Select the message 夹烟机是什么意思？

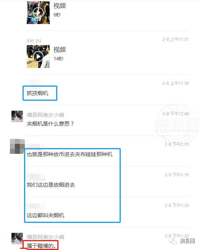[x=50, y=124]
